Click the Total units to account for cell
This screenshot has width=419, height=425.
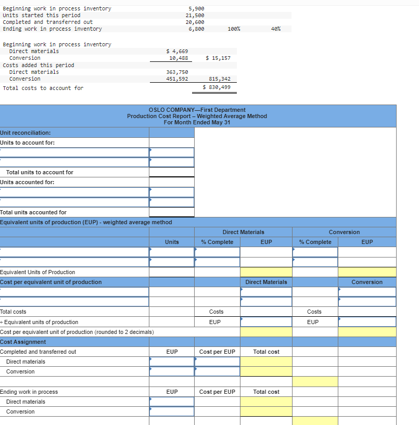172,172
